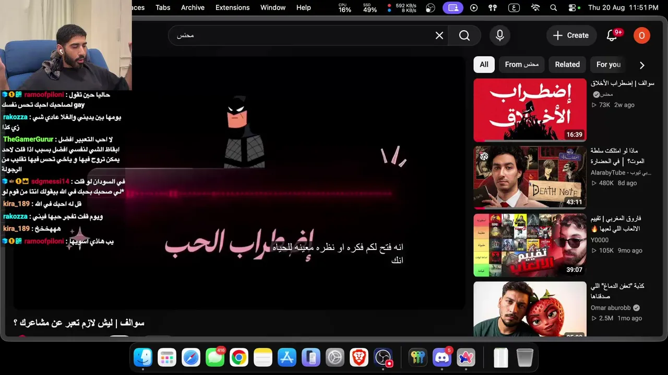Open Brave browser from the Dock

359,357
